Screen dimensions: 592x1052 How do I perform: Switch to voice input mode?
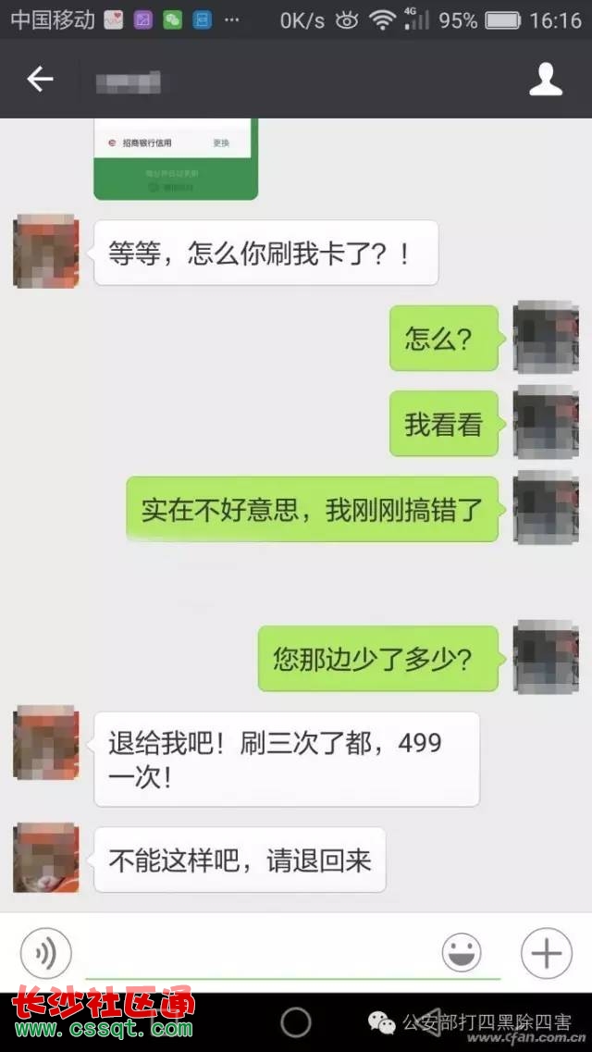point(45,953)
